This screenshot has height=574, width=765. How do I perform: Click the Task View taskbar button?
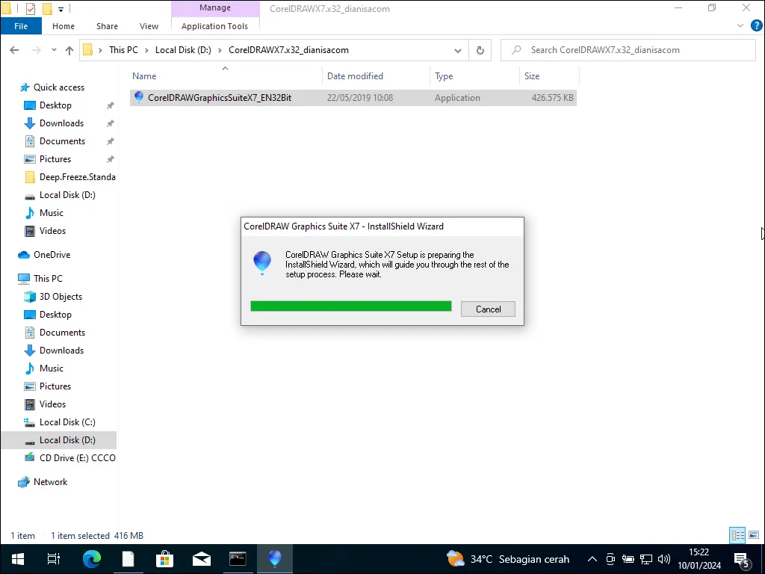pos(54,558)
